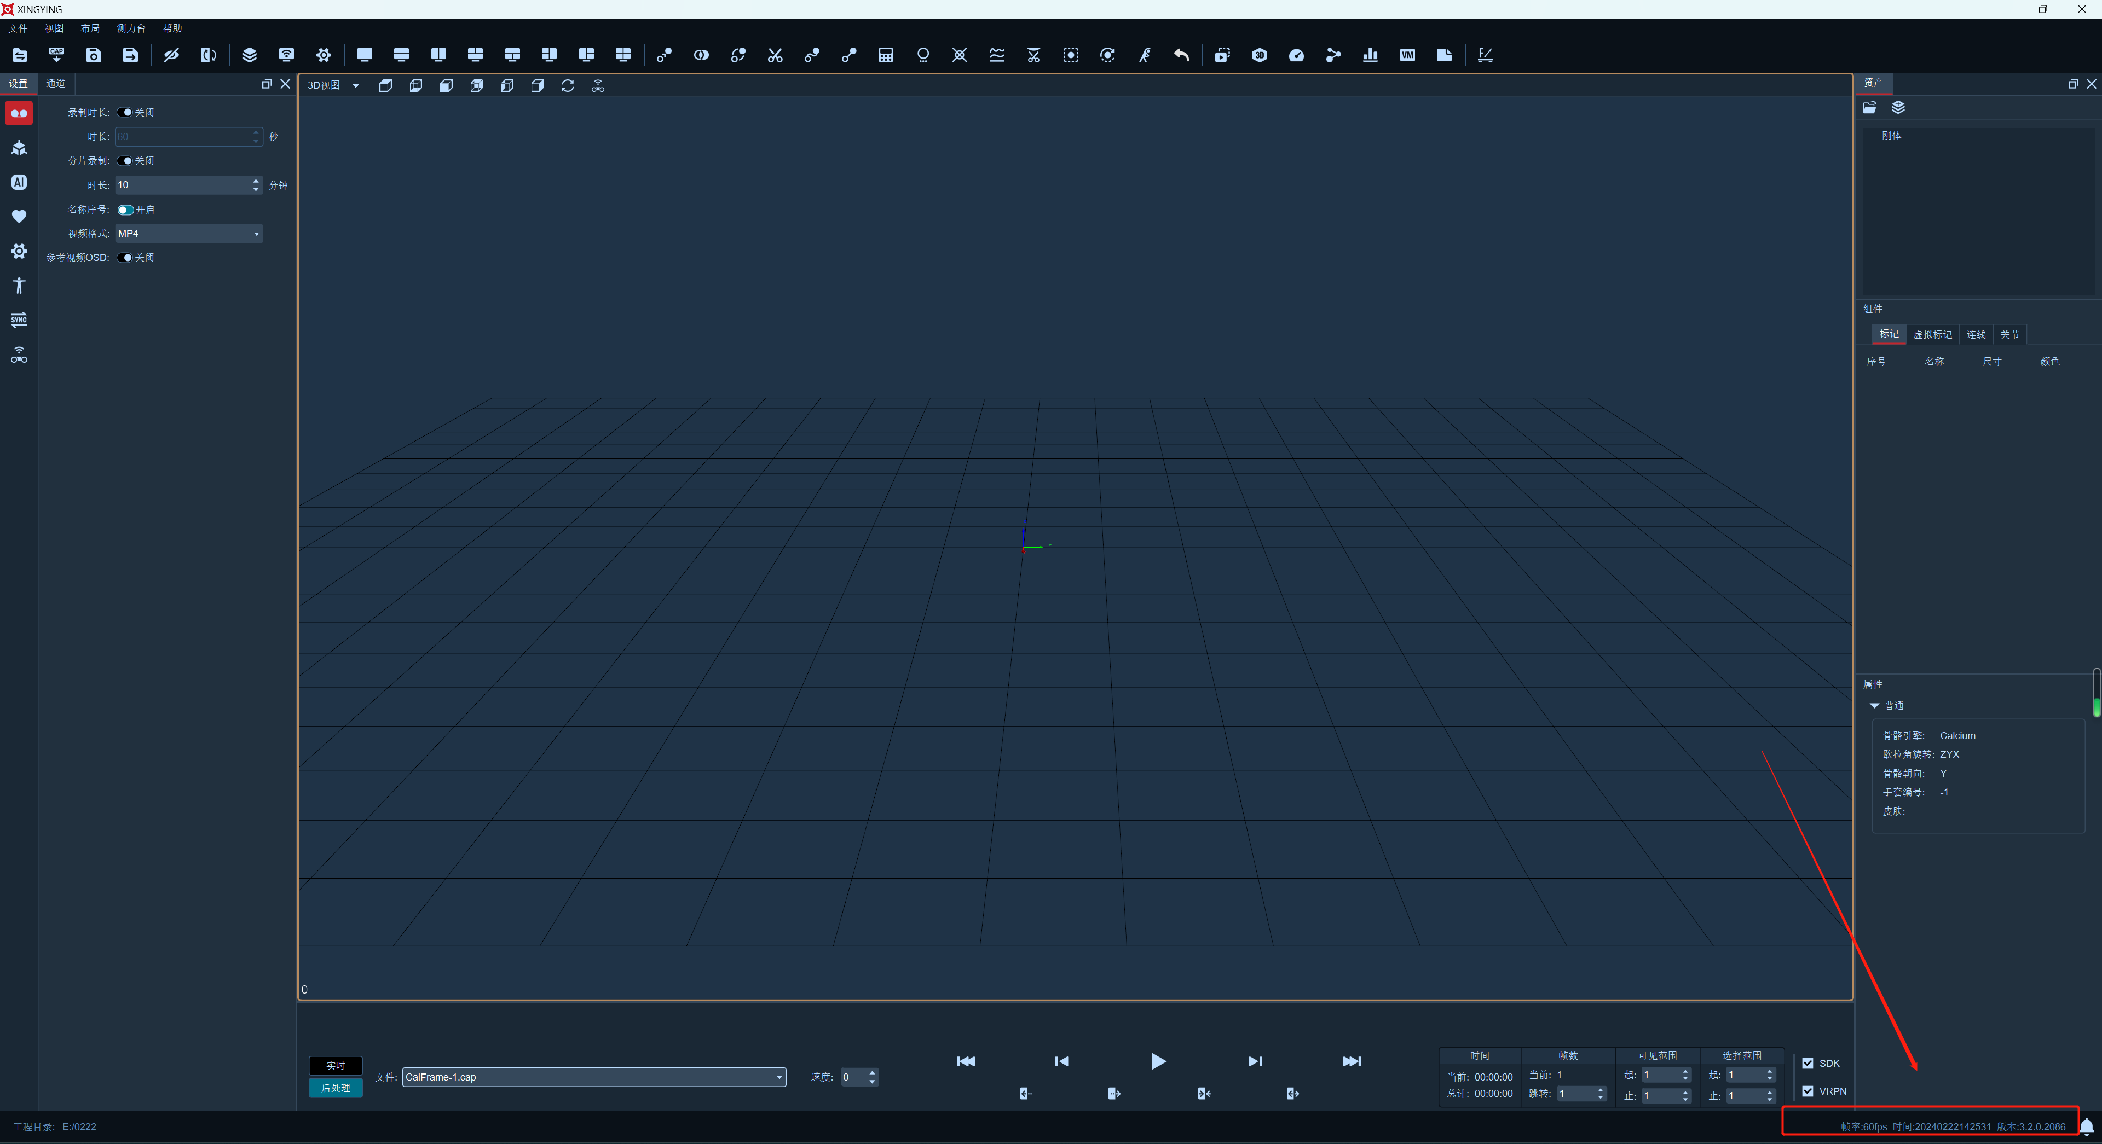This screenshot has width=2102, height=1144.
Task: Open the 视频格式 MP4 dropdown
Action: 188,234
